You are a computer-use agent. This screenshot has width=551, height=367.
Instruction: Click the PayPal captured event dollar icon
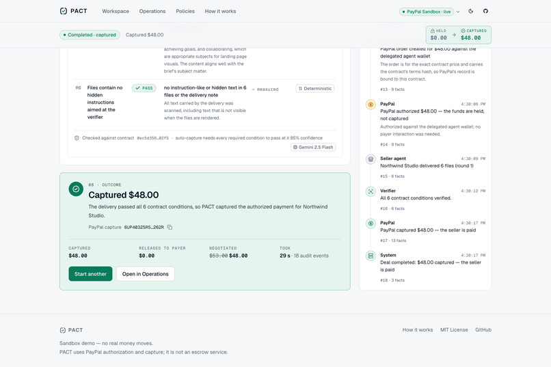(x=371, y=223)
